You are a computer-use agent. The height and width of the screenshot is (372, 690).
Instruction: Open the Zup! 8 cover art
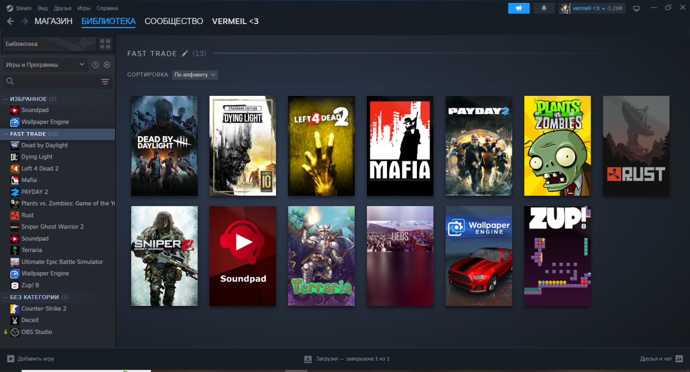[558, 256]
